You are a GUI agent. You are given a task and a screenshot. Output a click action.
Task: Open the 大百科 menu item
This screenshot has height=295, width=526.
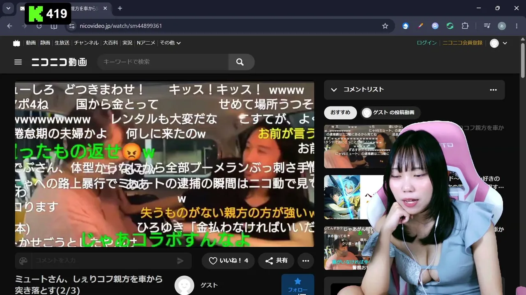pos(111,43)
